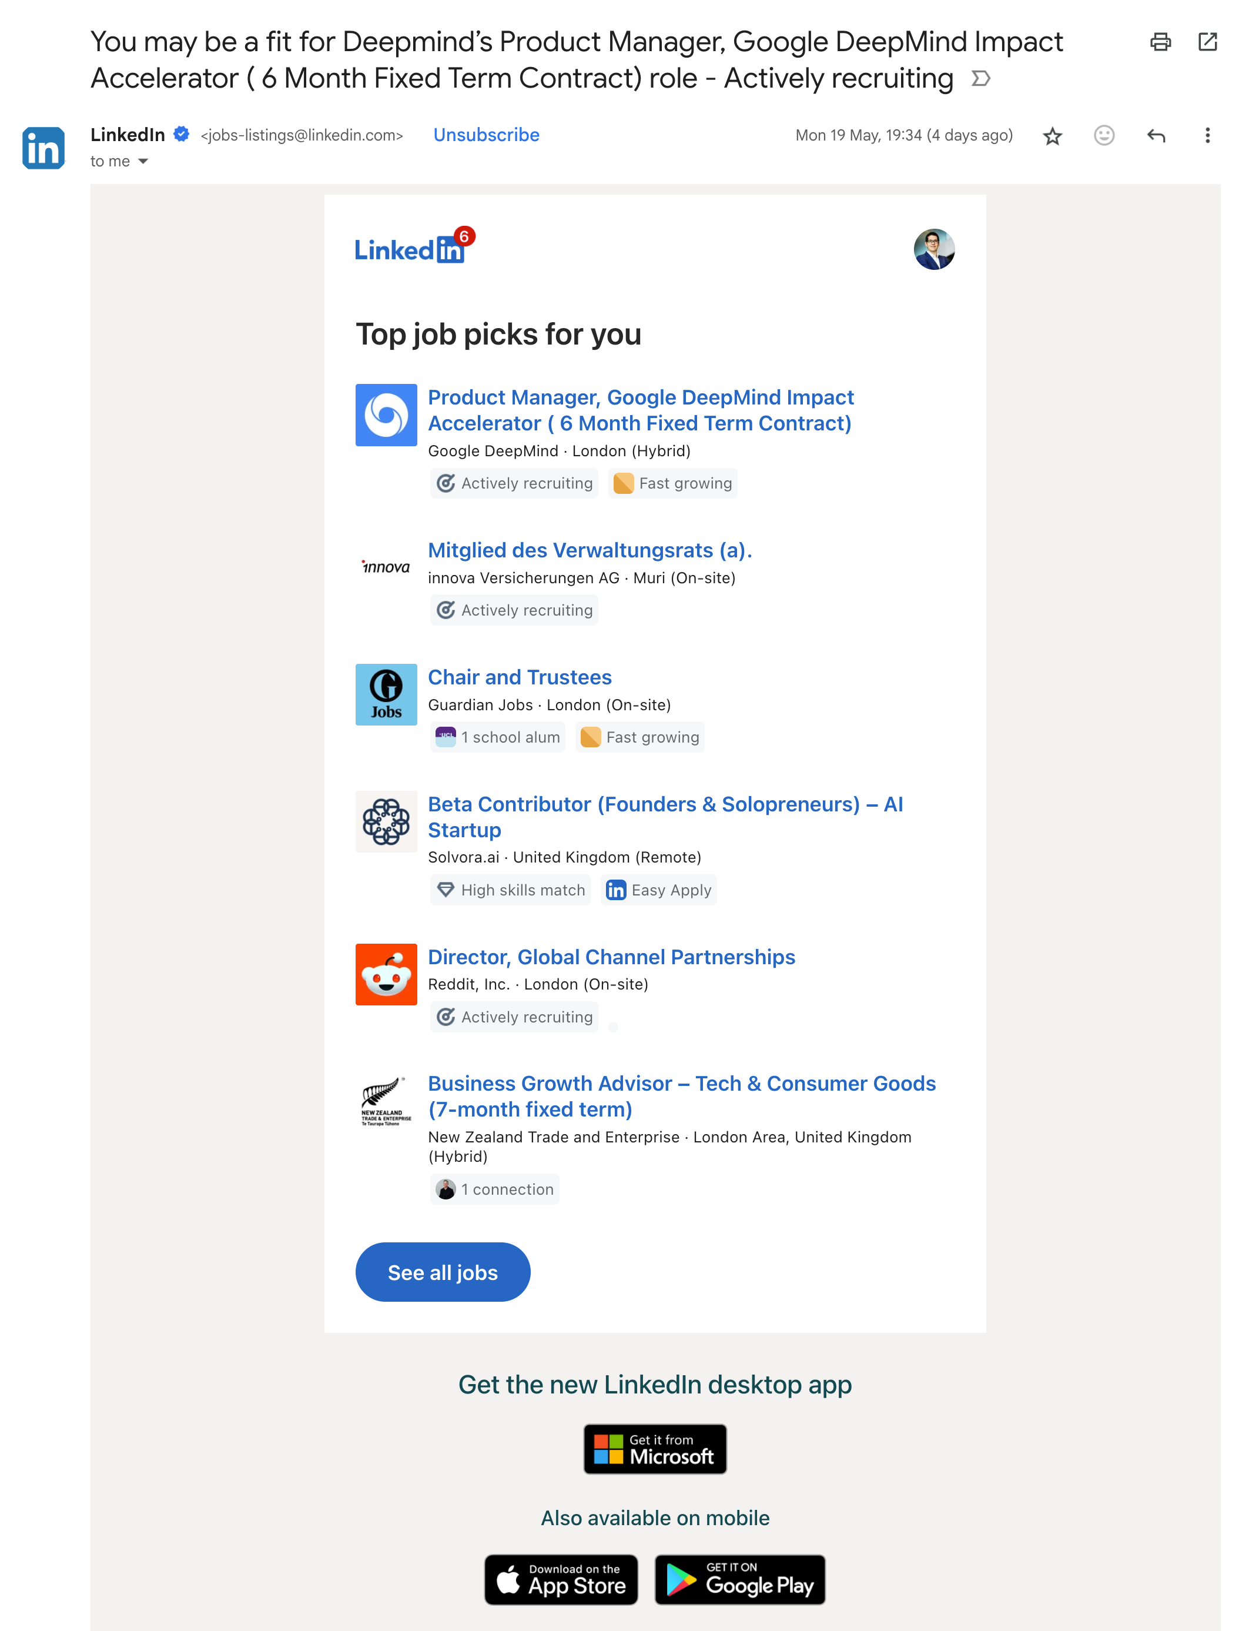Image resolution: width=1239 pixels, height=1631 pixels.
Task: Toggle the importance marker beside the subject
Action: pos(981,78)
